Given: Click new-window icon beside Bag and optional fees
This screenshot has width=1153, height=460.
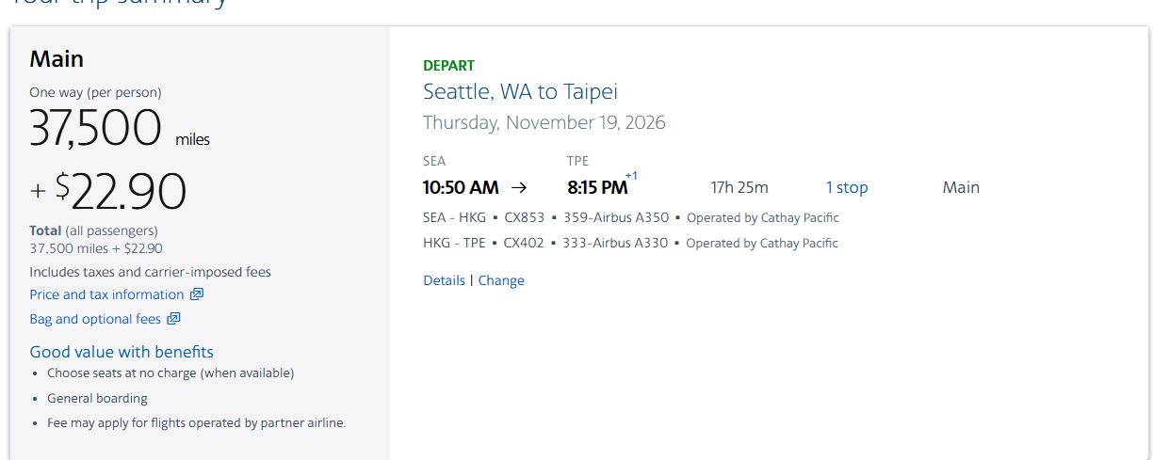Looking at the screenshot, I should click(x=173, y=319).
